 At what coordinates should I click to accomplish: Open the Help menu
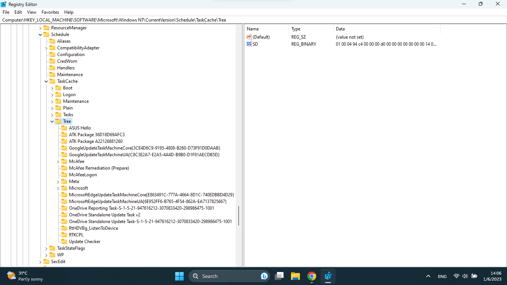coord(69,12)
